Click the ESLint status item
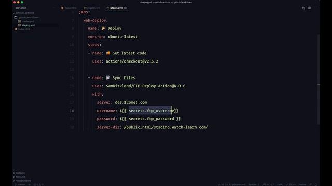Image resolution: width=332 pixels, height=186 pixels. tap(290, 185)
